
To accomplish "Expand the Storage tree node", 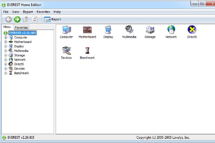I will [x=6, y=55].
